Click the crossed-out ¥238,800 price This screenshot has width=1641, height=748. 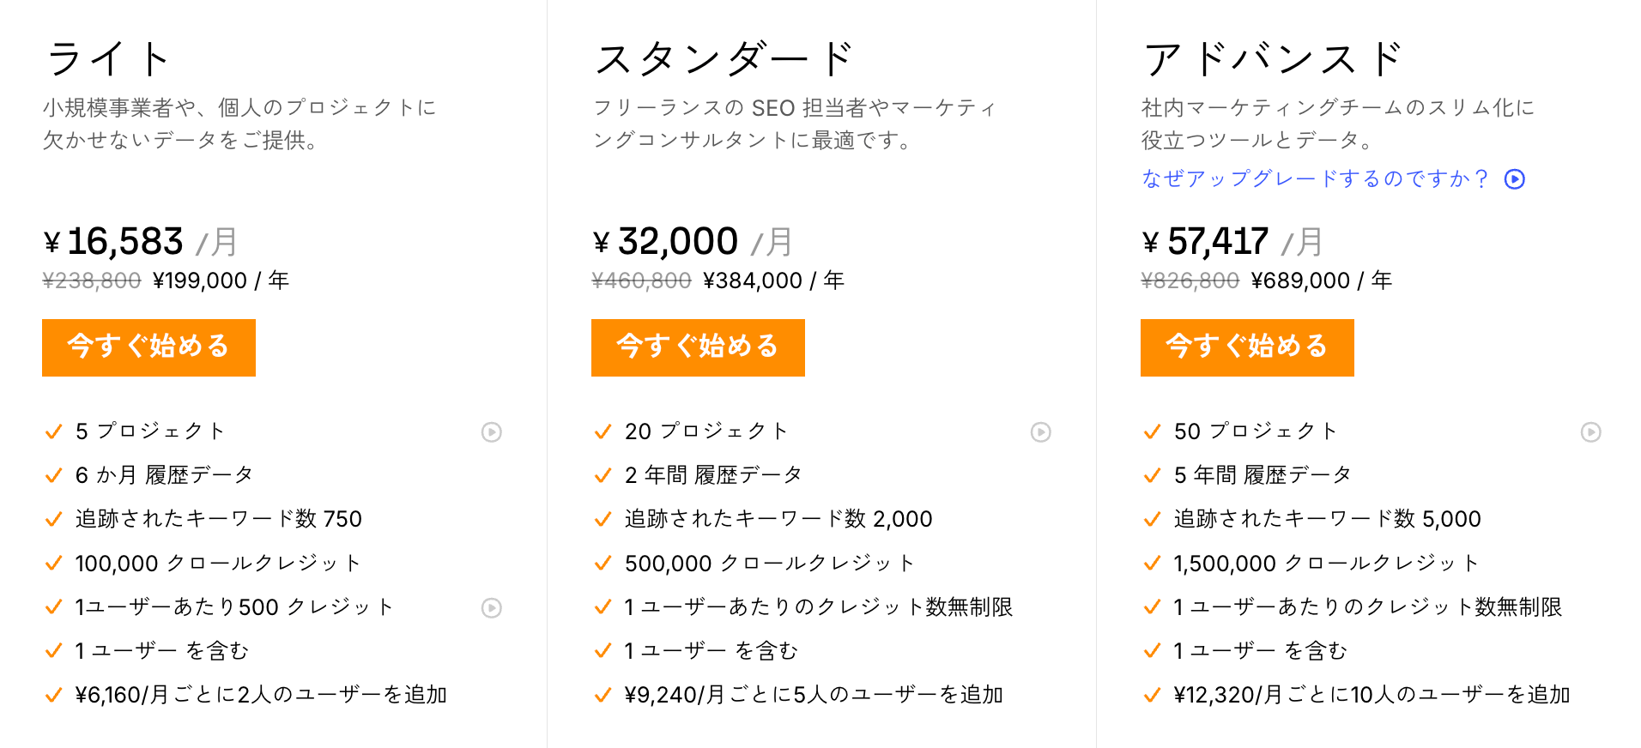89,280
